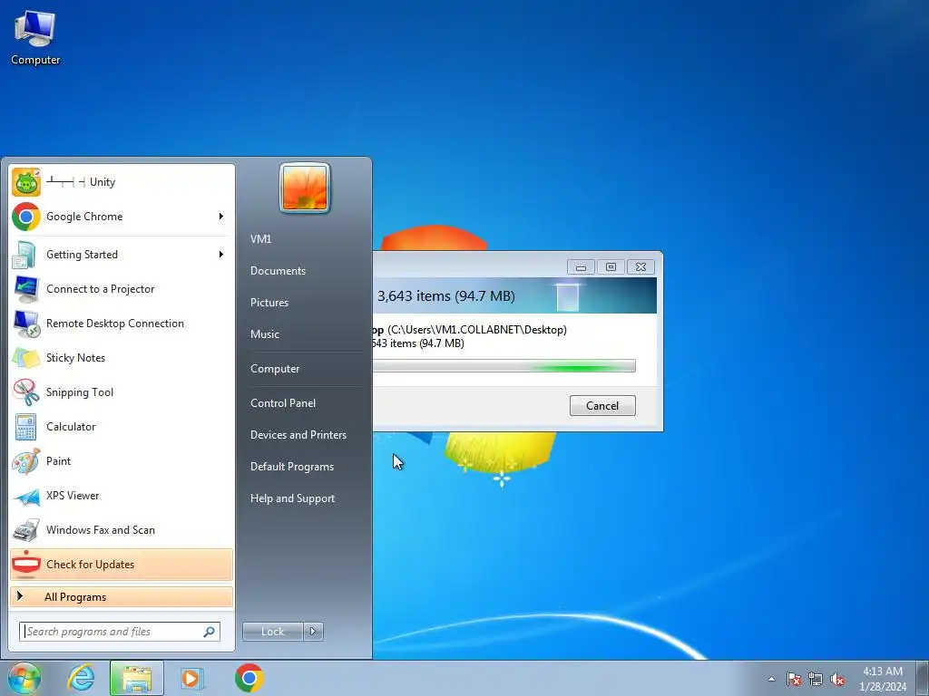
Task: Click the Show desktop strip
Action: (923, 678)
